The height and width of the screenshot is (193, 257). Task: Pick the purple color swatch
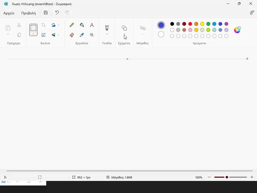pos(226,24)
